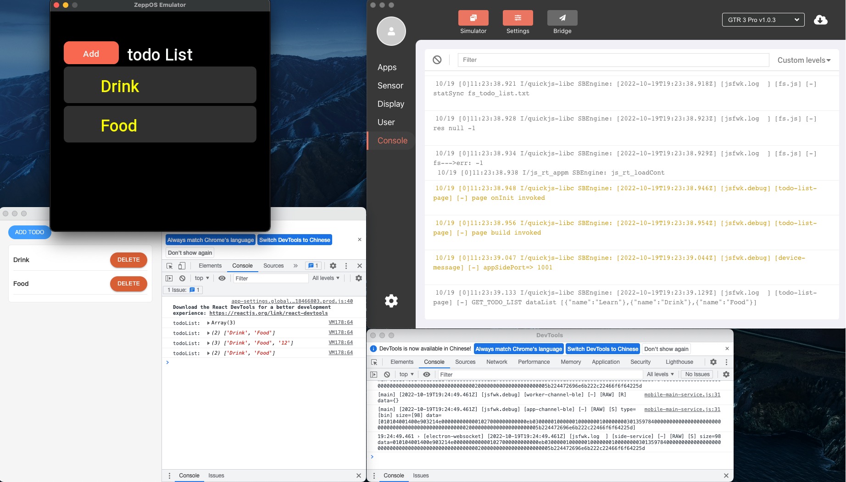Image resolution: width=846 pixels, height=482 pixels.
Task: Toggle the eye icon in lower DevTools console
Action: (x=427, y=374)
